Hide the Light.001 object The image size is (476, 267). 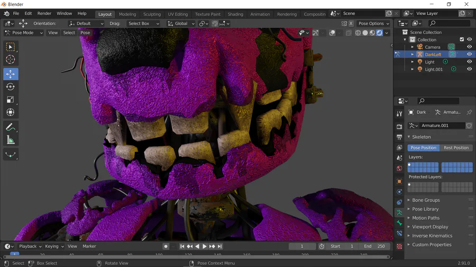pyautogui.click(x=469, y=69)
